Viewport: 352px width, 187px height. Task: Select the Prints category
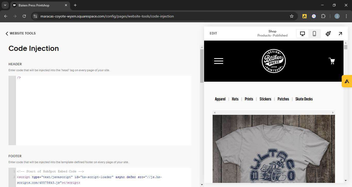pyautogui.click(x=249, y=99)
